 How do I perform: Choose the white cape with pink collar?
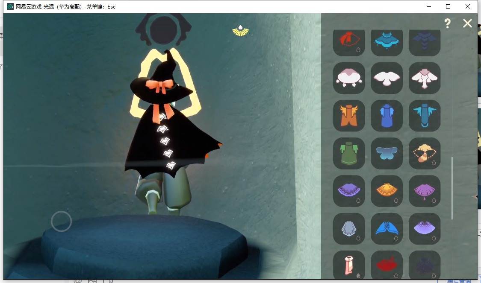pyautogui.click(x=425, y=78)
